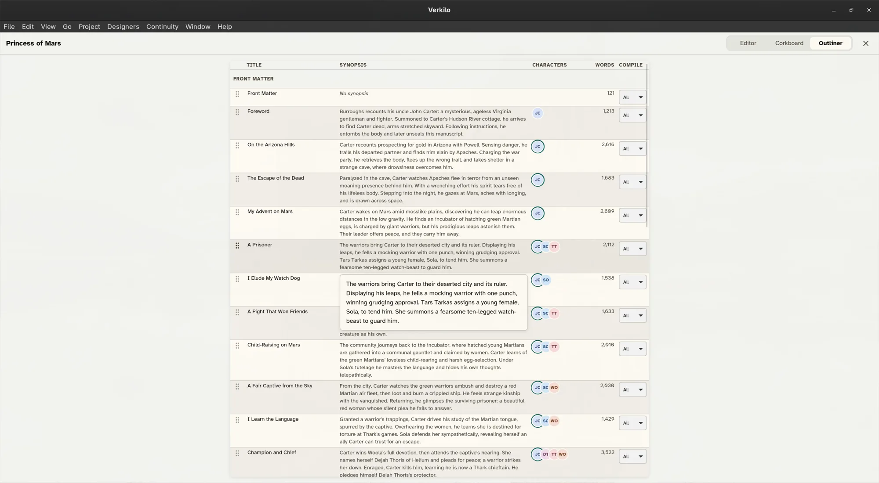Open compile dropdown for A Fight That Won Friends
This screenshot has width=879, height=483.
click(x=632, y=316)
